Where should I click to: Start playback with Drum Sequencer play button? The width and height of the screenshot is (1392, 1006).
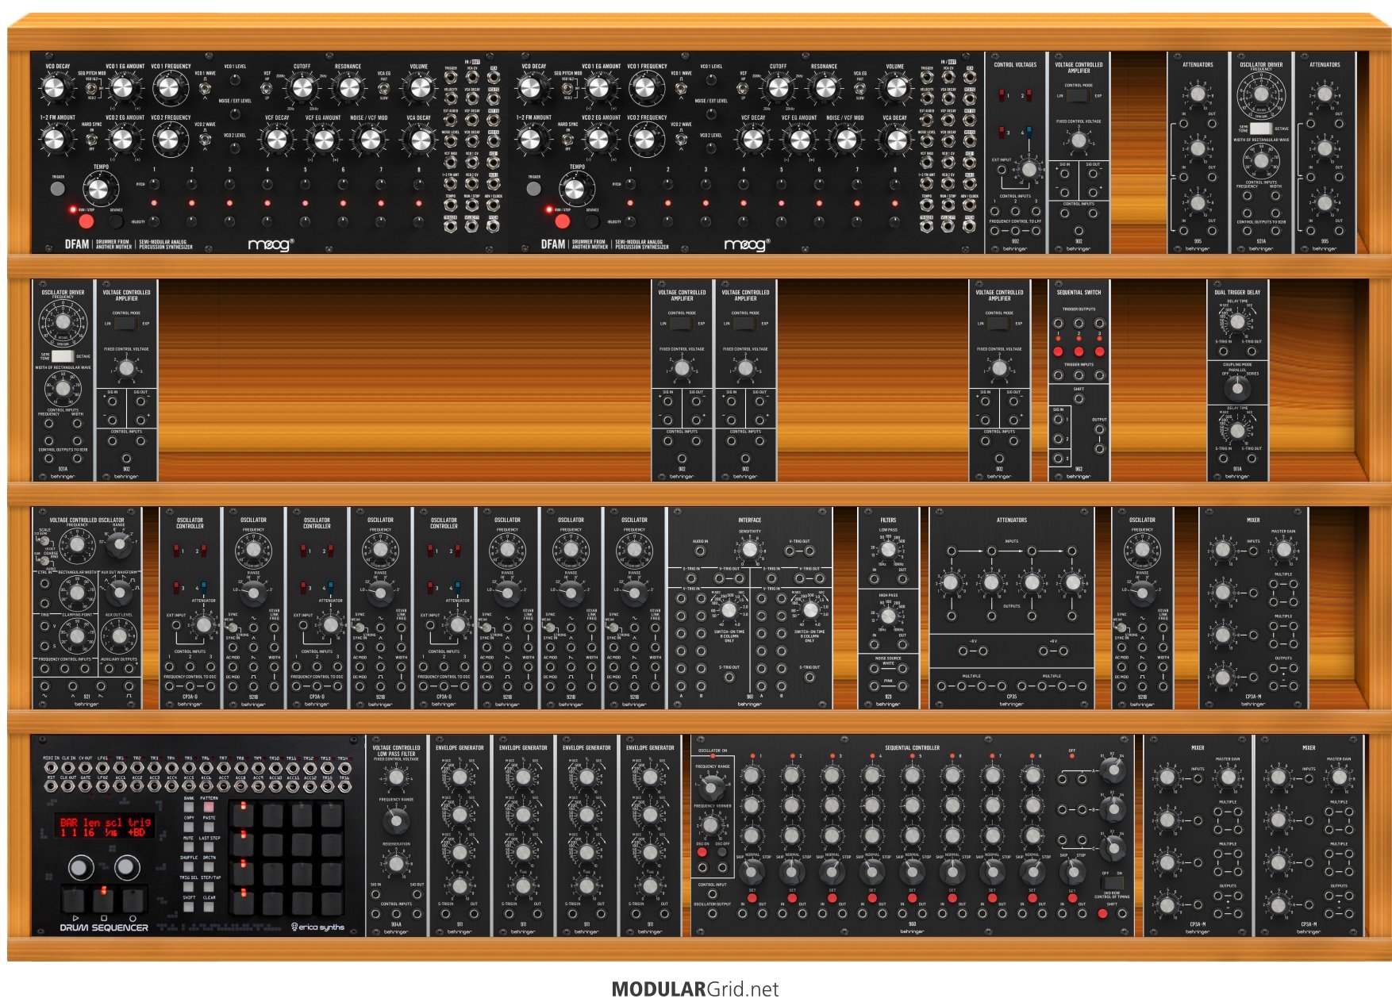pos(73,900)
